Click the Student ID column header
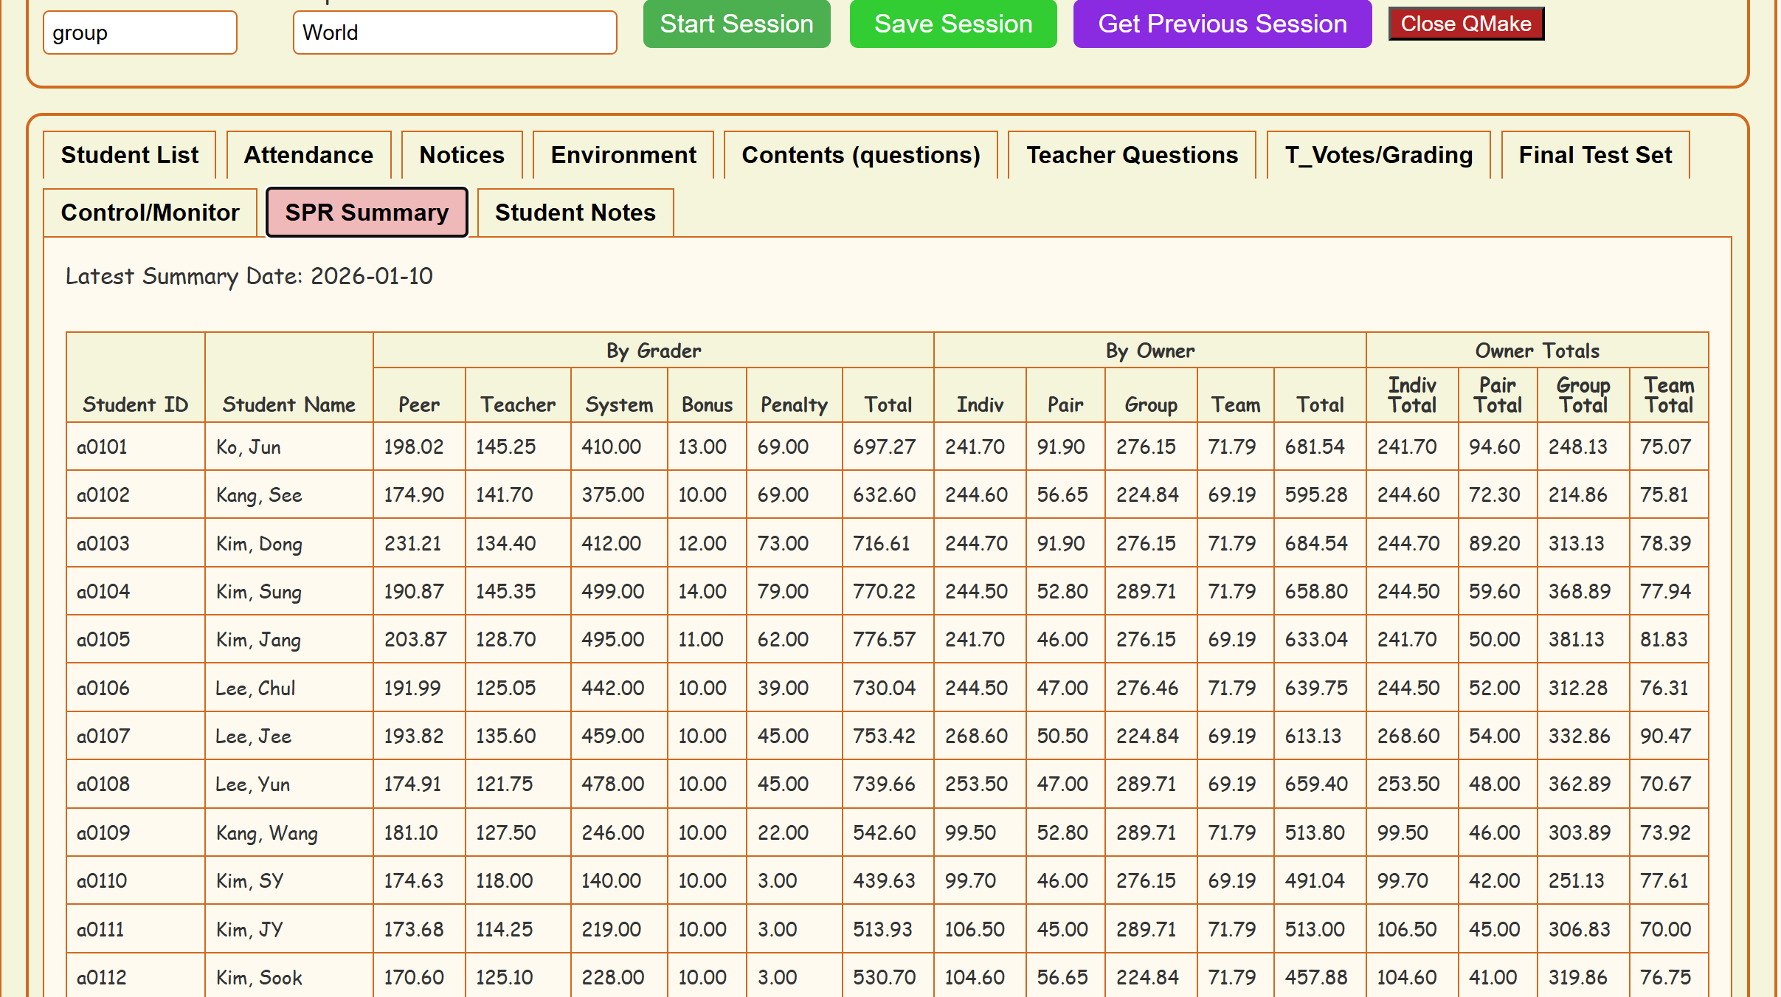This screenshot has height=997, width=1781. [135, 404]
